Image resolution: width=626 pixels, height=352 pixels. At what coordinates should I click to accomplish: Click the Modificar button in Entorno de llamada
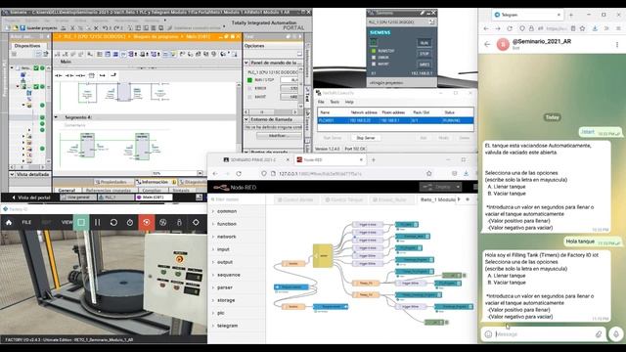coord(279,136)
